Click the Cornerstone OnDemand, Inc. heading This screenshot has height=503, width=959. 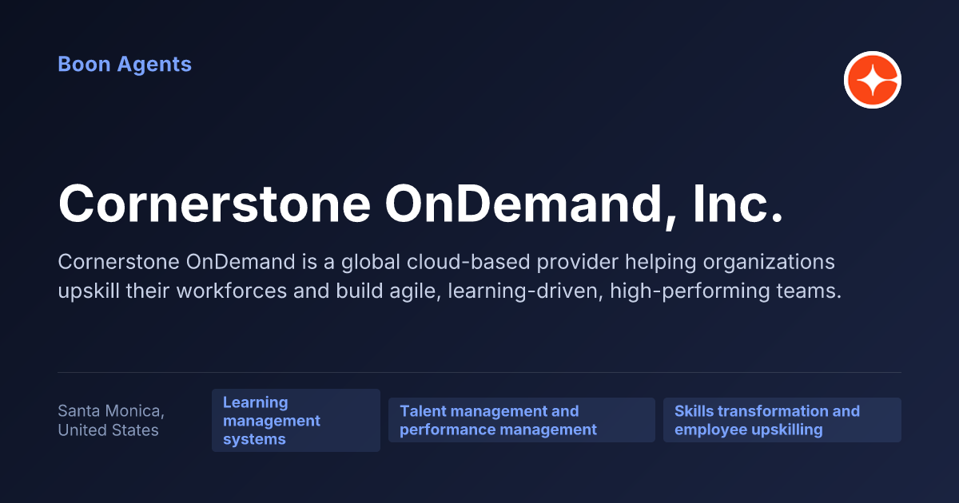pyautogui.click(x=420, y=204)
